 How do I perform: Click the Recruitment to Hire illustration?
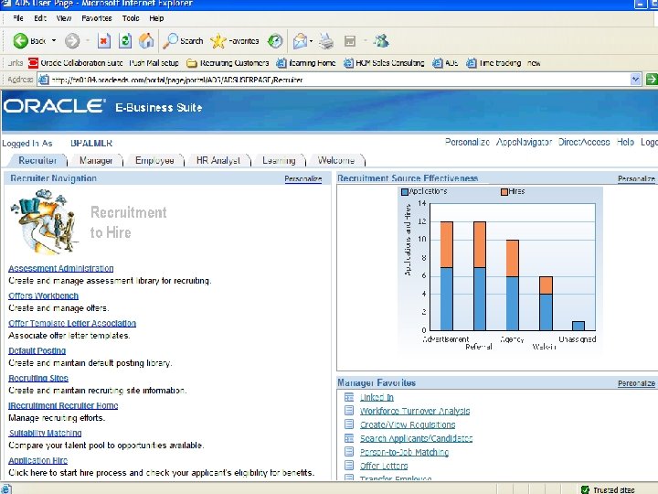46,221
